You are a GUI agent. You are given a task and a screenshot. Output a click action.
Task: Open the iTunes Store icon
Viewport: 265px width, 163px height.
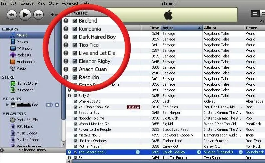pos(13,83)
